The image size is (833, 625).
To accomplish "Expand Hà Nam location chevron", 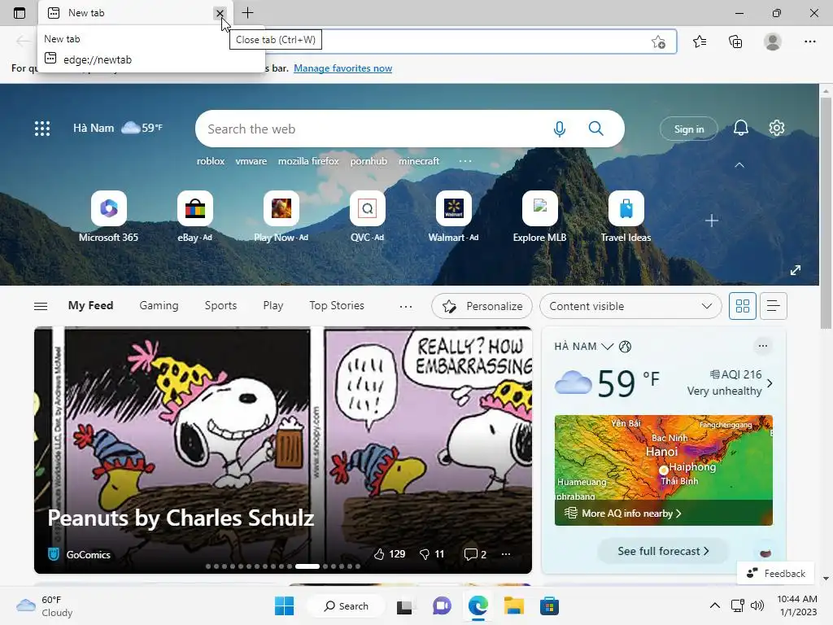I will pos(607,347).
